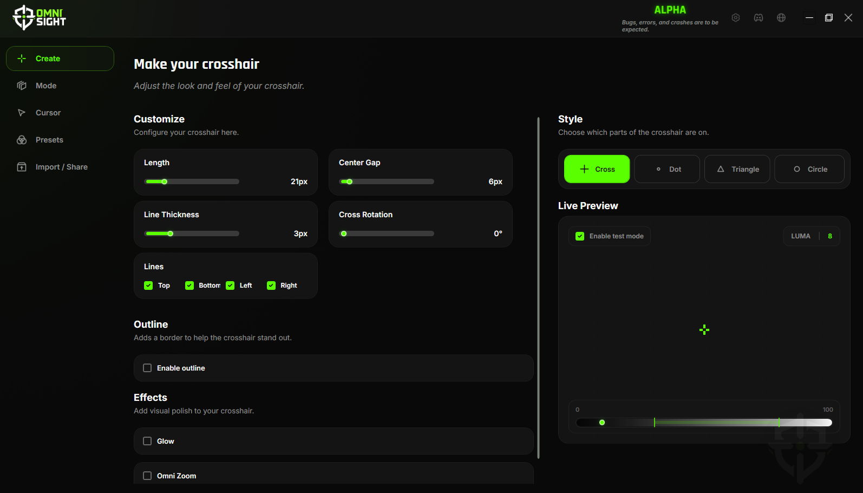Screen dimensions: 863x493
Task: Open Import / Share page
Action: (x=60, y=167)
